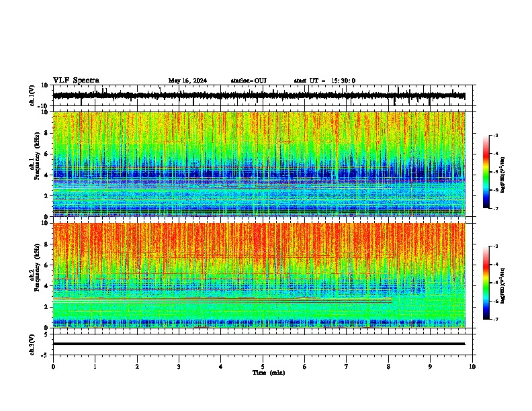This screenshot has height=411, width=532.
Task: Click time axis tick label "7"
Action: [347, 367]
